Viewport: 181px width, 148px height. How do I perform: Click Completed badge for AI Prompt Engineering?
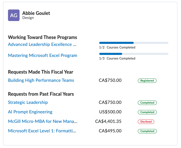point(147,112)
